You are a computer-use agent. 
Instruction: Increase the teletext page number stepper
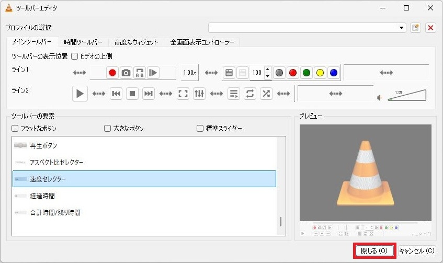pos(268,70)
